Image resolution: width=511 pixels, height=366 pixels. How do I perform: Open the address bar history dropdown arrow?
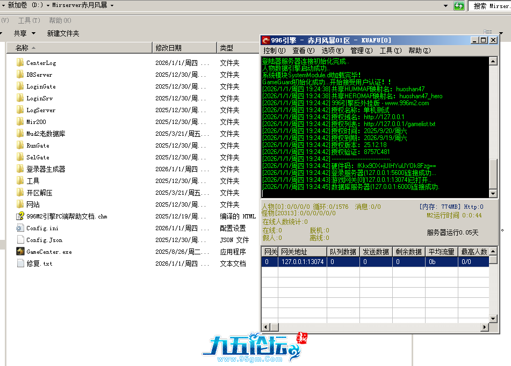click(446, 5)
